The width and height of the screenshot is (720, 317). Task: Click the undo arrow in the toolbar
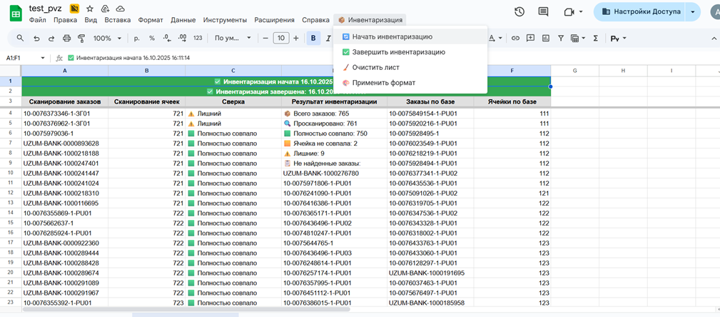(x=36, y=38)
